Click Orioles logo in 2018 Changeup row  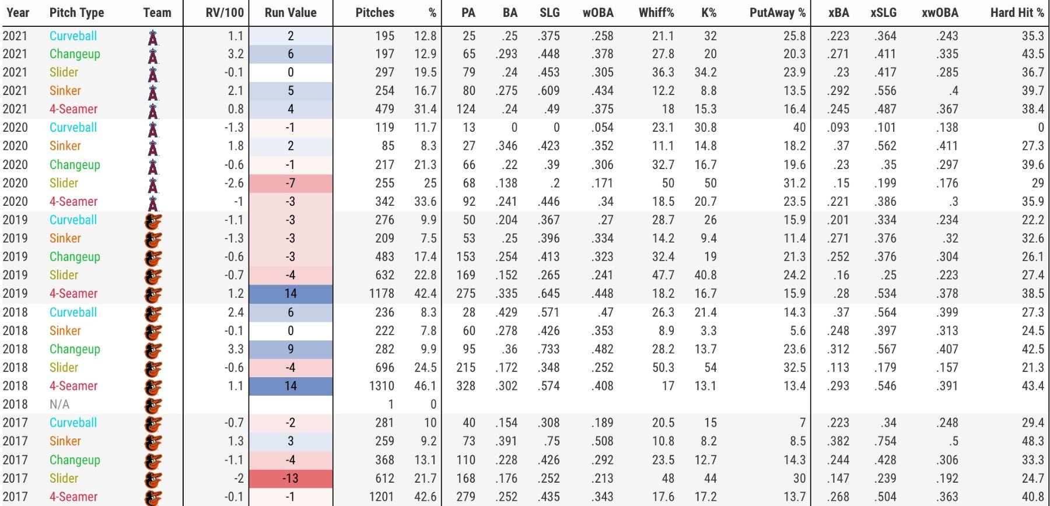153,350
